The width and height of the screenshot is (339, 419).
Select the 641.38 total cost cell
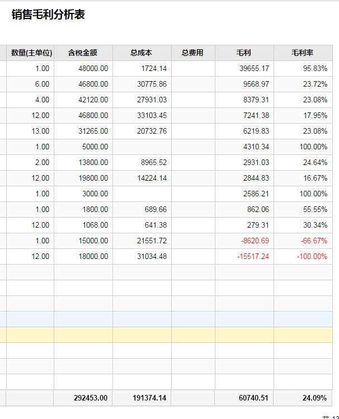[x=142, y=225]
